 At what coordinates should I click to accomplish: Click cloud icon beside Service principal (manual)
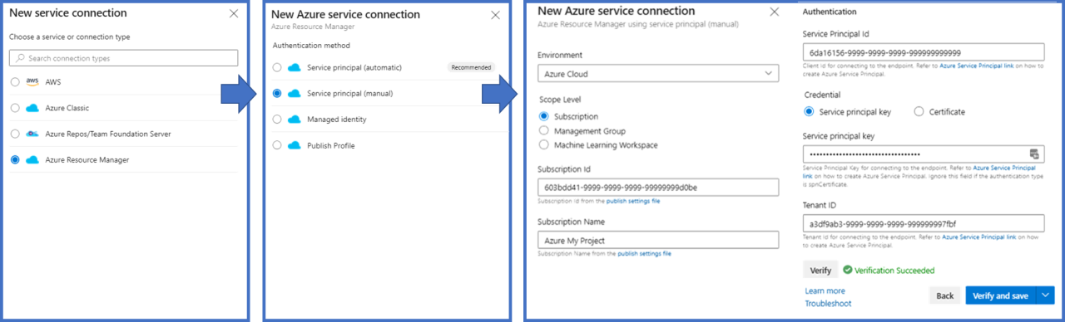pyautogui.click(x=294, y=94)
